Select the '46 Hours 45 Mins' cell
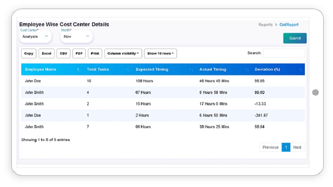The height and width of the screenshot is (187, 333). tap(214, 81)
